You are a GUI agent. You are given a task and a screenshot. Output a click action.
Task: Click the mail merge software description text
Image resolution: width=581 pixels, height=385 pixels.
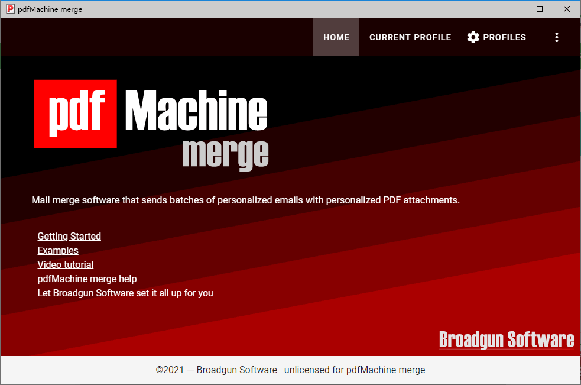point(245,200)
